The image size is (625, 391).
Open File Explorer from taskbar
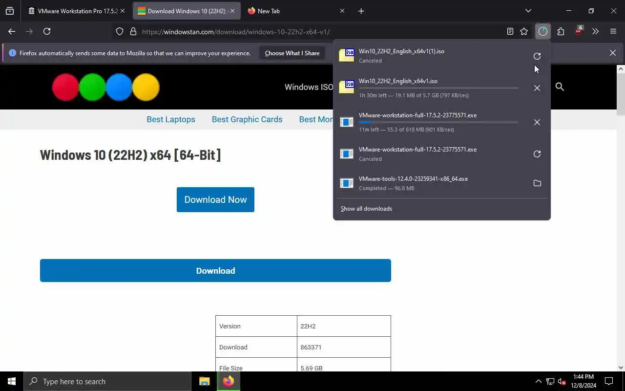pyautogui.click(x=204, y=381)
